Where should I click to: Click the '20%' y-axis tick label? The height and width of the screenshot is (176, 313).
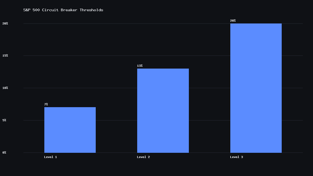(x=5, y=23)
